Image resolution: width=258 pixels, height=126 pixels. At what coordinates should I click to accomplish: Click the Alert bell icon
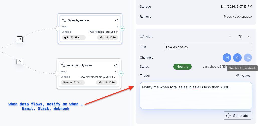(x=142, y=37)
